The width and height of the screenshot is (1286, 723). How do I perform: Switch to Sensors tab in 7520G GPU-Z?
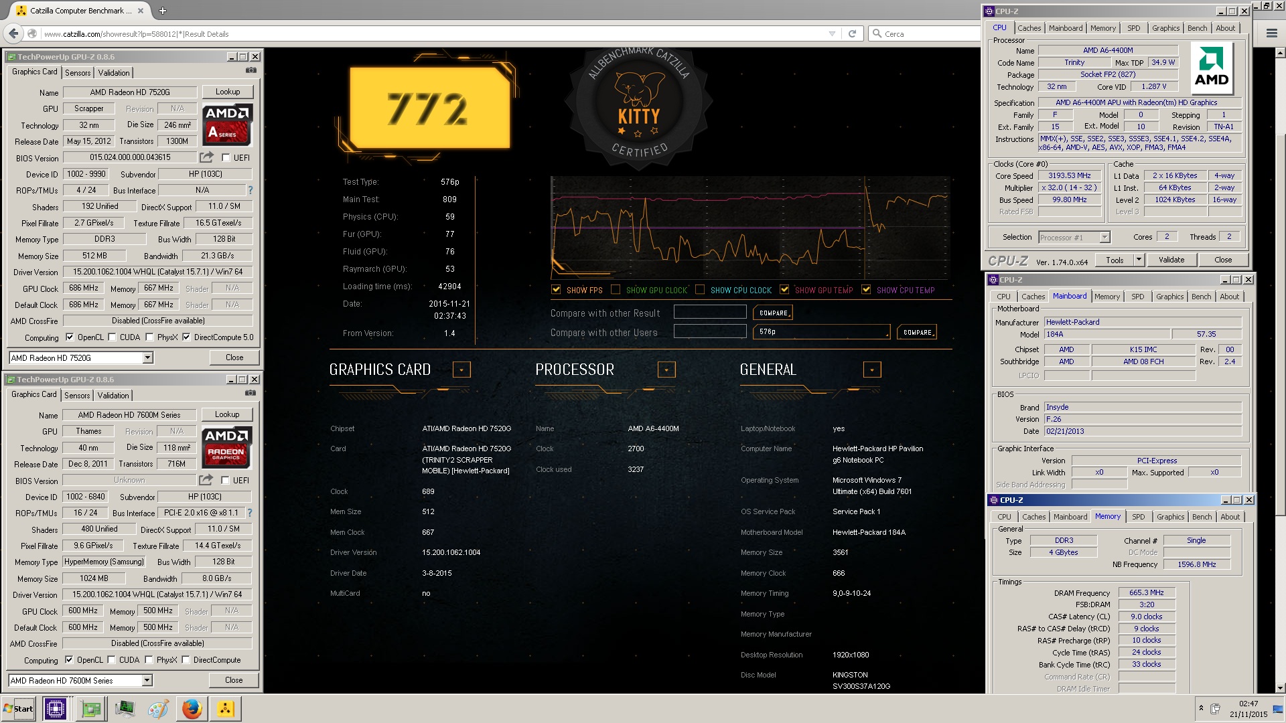78,72
